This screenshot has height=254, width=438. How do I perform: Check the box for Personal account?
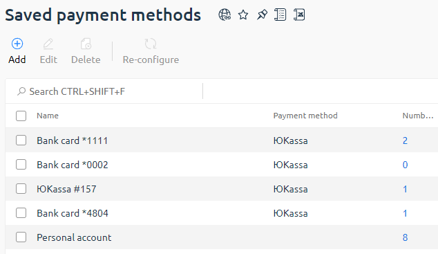(x=21, y=237)
